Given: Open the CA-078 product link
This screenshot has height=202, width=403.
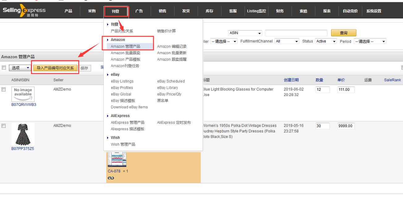Looking at the screenshot, I should 114,171.
